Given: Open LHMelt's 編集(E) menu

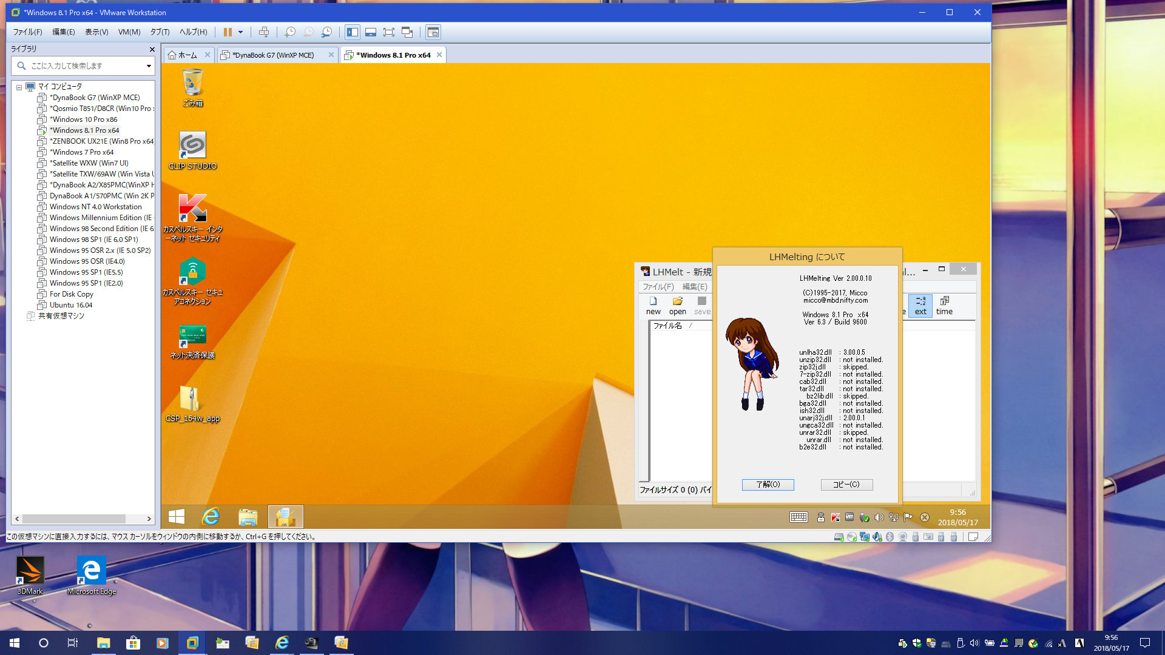Looking at the screenshot, I should tap(695, 287).
